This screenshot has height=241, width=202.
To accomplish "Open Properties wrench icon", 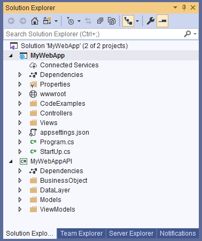I will (x=151, y=21).
